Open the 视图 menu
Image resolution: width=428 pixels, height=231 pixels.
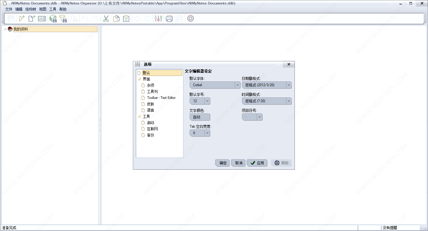tap(43, 9)
